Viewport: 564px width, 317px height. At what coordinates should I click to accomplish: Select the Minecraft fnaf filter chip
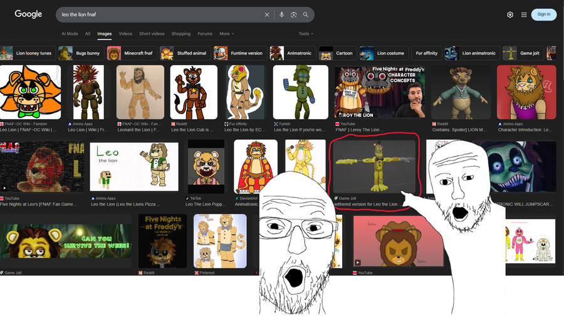(132, 53)
